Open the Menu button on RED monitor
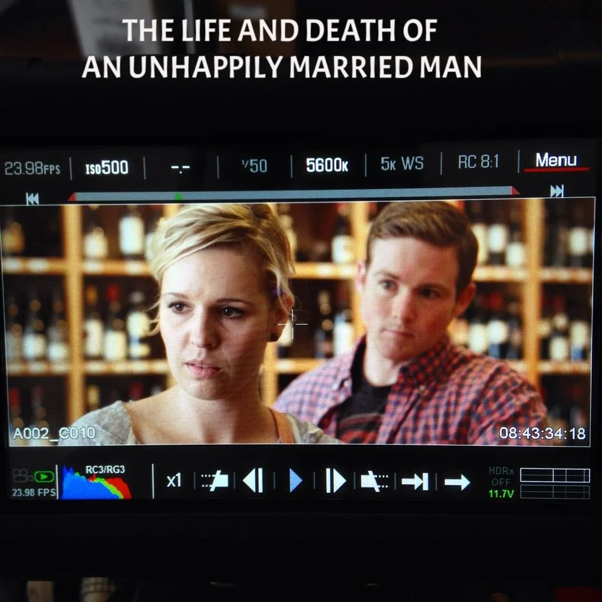The width and height of the screenshot is (602, 602). (x=556, y=161)
